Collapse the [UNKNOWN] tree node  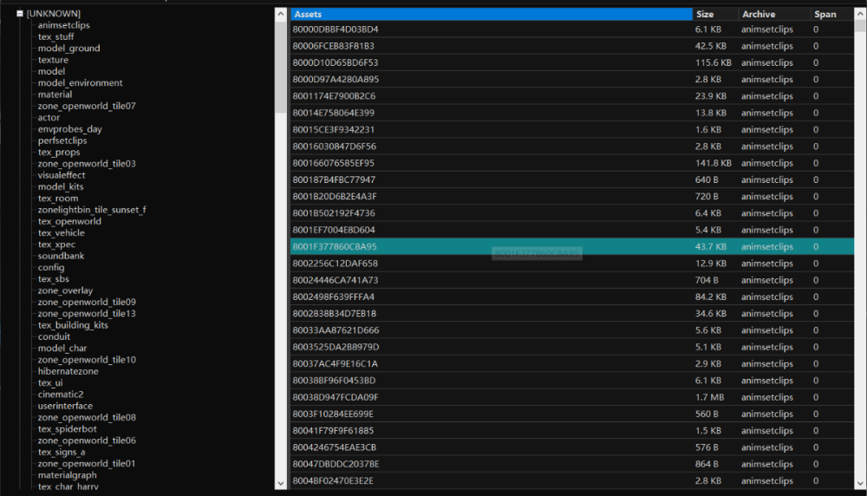pos(20,13)
